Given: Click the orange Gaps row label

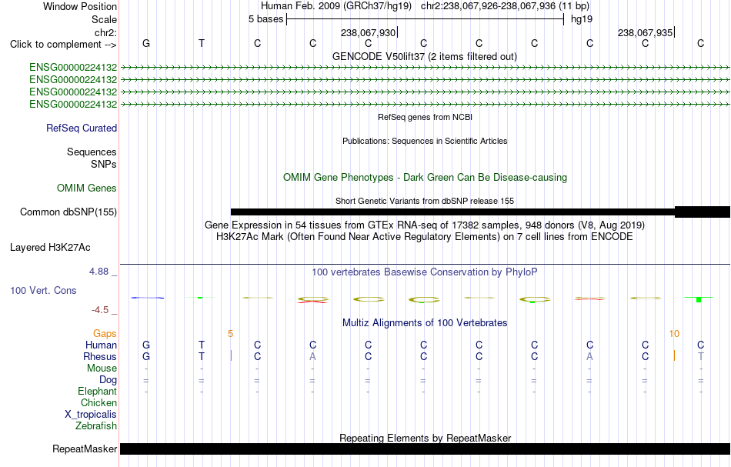Looking at the screenshot, I should [105, 333].
